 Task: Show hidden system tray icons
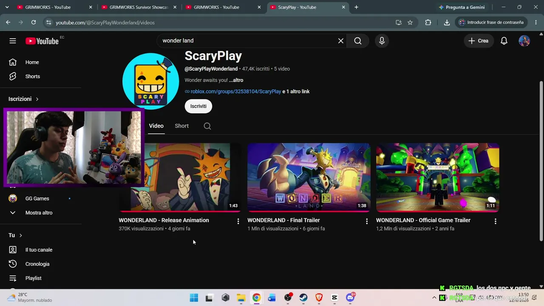pyautogui.click(x=434, y=297)
